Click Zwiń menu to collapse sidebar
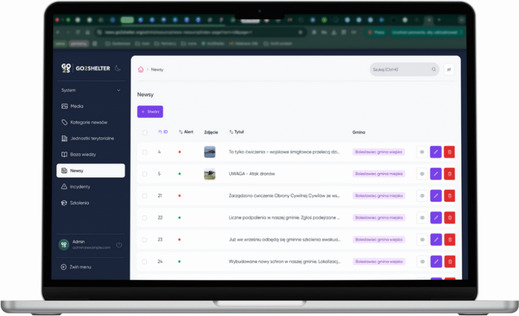This screenshot has height=316, width=519. 80,267
